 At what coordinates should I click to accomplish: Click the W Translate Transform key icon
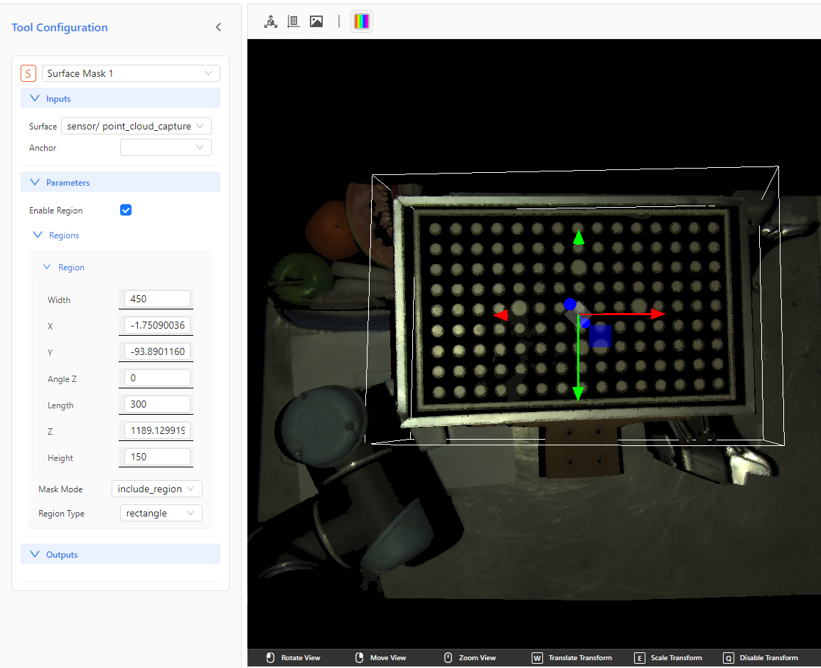point(537,658)
